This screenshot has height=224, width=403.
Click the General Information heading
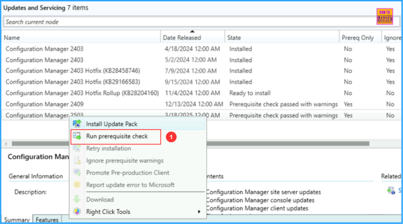(x=36, y=176)
